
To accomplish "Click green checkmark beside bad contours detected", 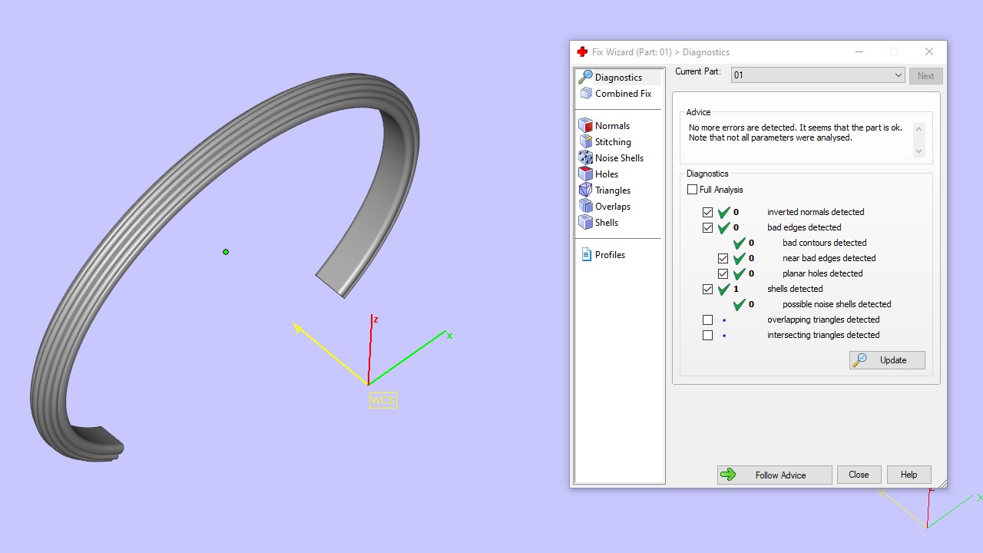I will coord(740,243).
